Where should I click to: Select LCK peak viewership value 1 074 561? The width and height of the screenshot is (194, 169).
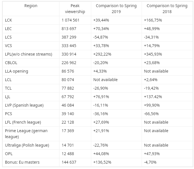pos(71,20)
